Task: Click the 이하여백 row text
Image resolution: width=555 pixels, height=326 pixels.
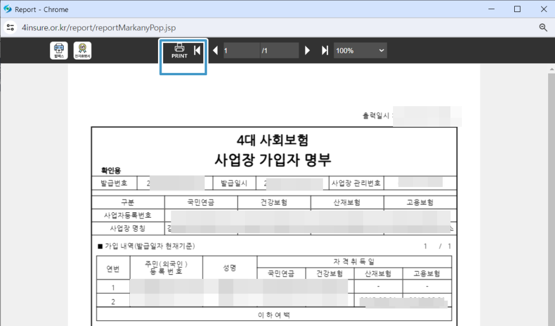Action: coord(274,315)
